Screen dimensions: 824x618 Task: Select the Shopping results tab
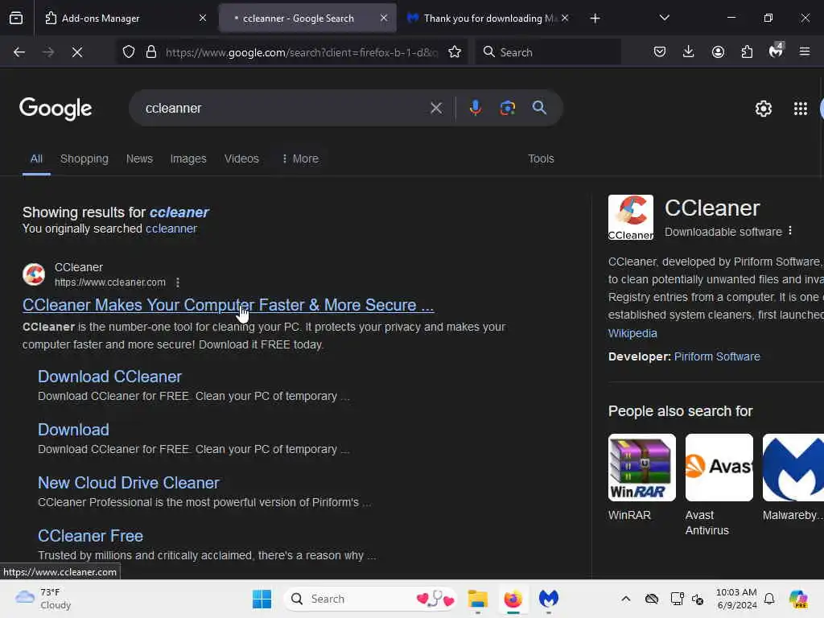click(84, 159)
